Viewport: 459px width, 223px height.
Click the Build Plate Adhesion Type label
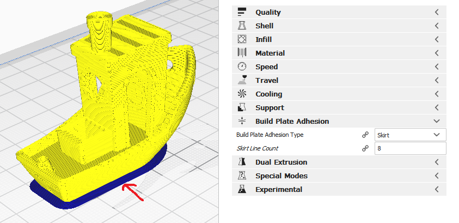(270, 135)
